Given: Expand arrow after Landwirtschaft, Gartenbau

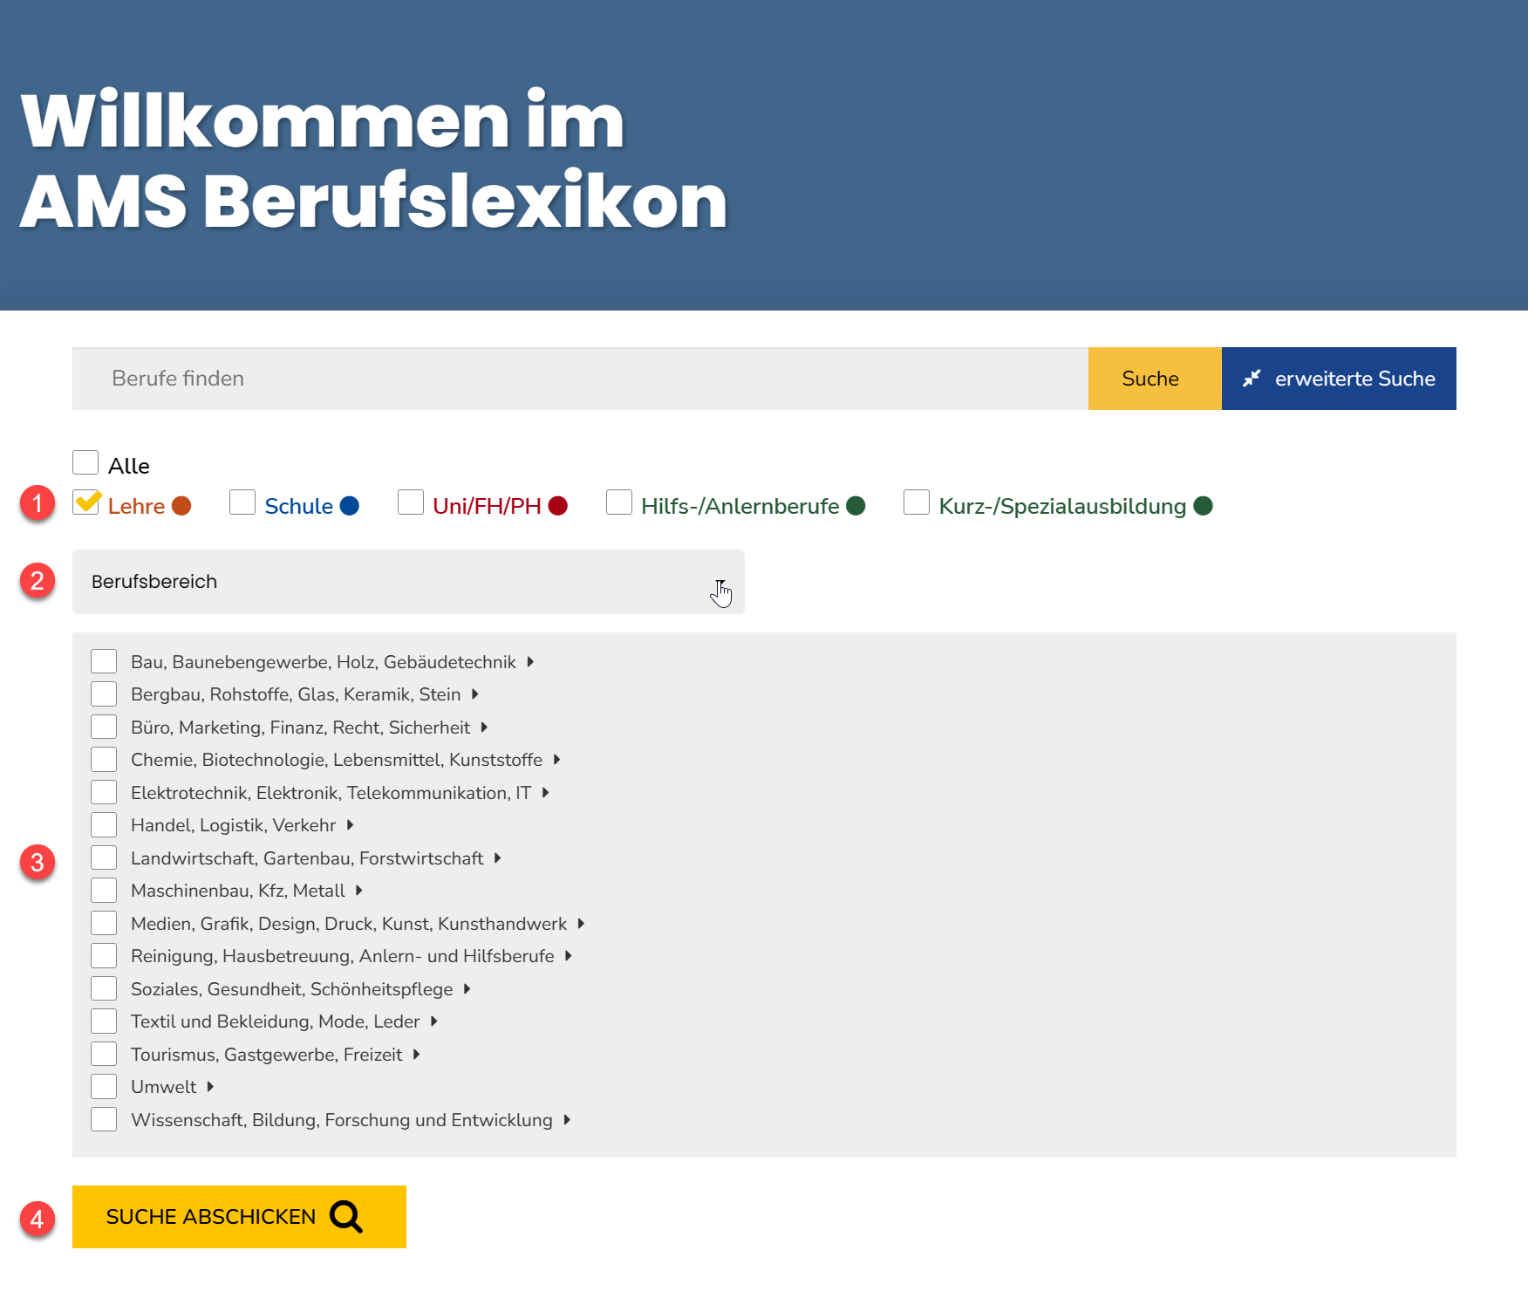Looking at the screenshot, I should click(x=497, y=858).
